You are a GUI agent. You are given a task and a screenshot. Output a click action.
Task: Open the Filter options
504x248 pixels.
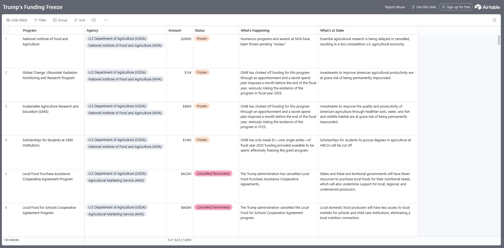[40, 20]
